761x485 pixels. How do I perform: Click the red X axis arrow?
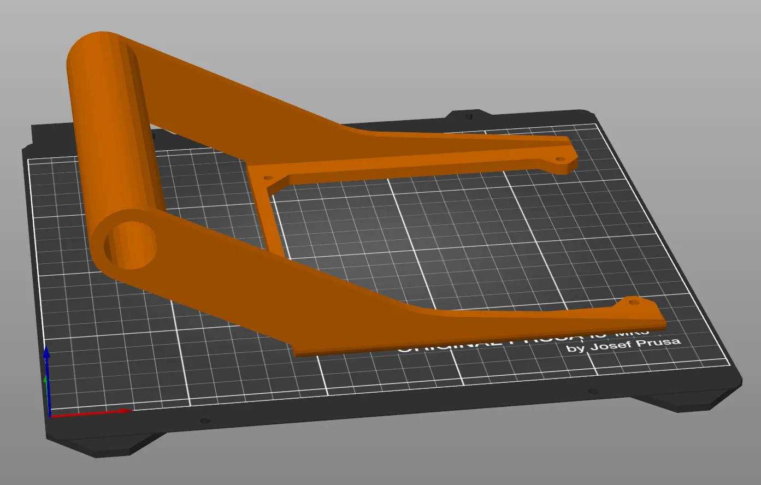[x=92, y=412]
